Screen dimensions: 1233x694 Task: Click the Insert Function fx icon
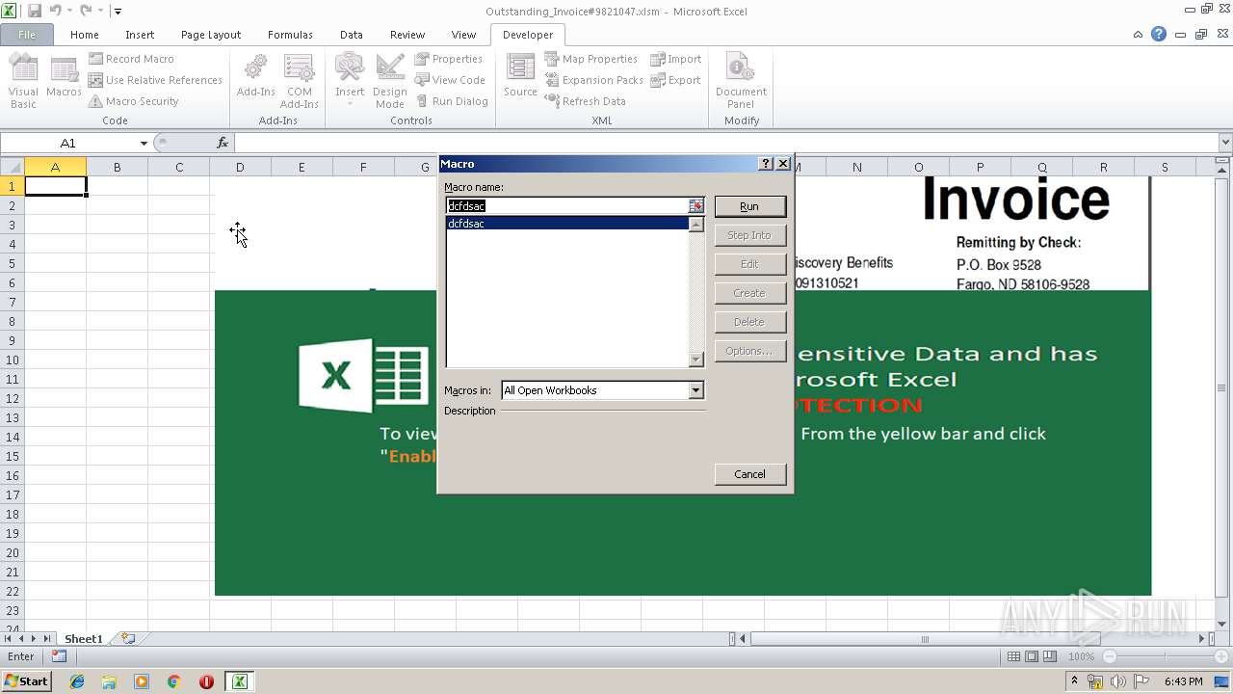coord(223,143)
